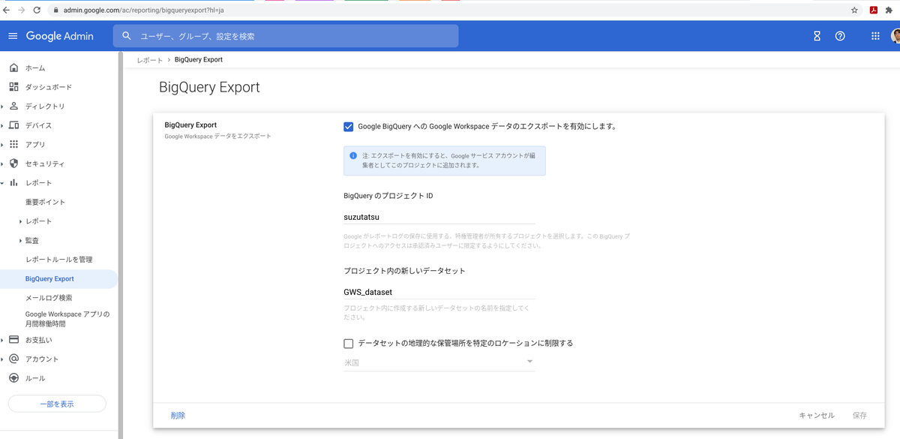Expand the nested レポート sub-item arrow
The height and width of the screenshot is (439, 900).
[x=20, y=221]
